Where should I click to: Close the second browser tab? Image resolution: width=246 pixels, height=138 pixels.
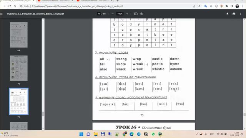pos(73,1)
